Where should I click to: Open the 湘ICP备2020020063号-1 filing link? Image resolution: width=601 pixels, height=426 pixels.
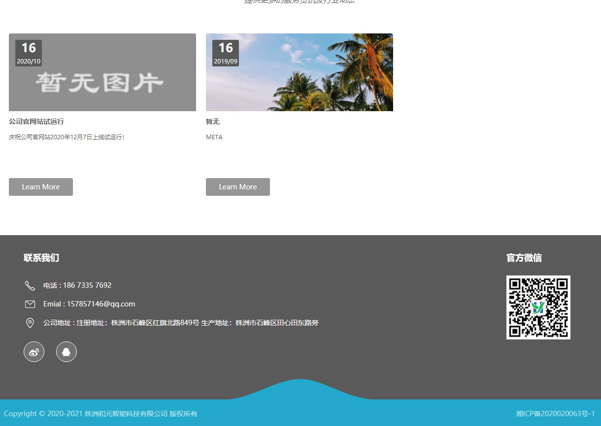point(555,414)
